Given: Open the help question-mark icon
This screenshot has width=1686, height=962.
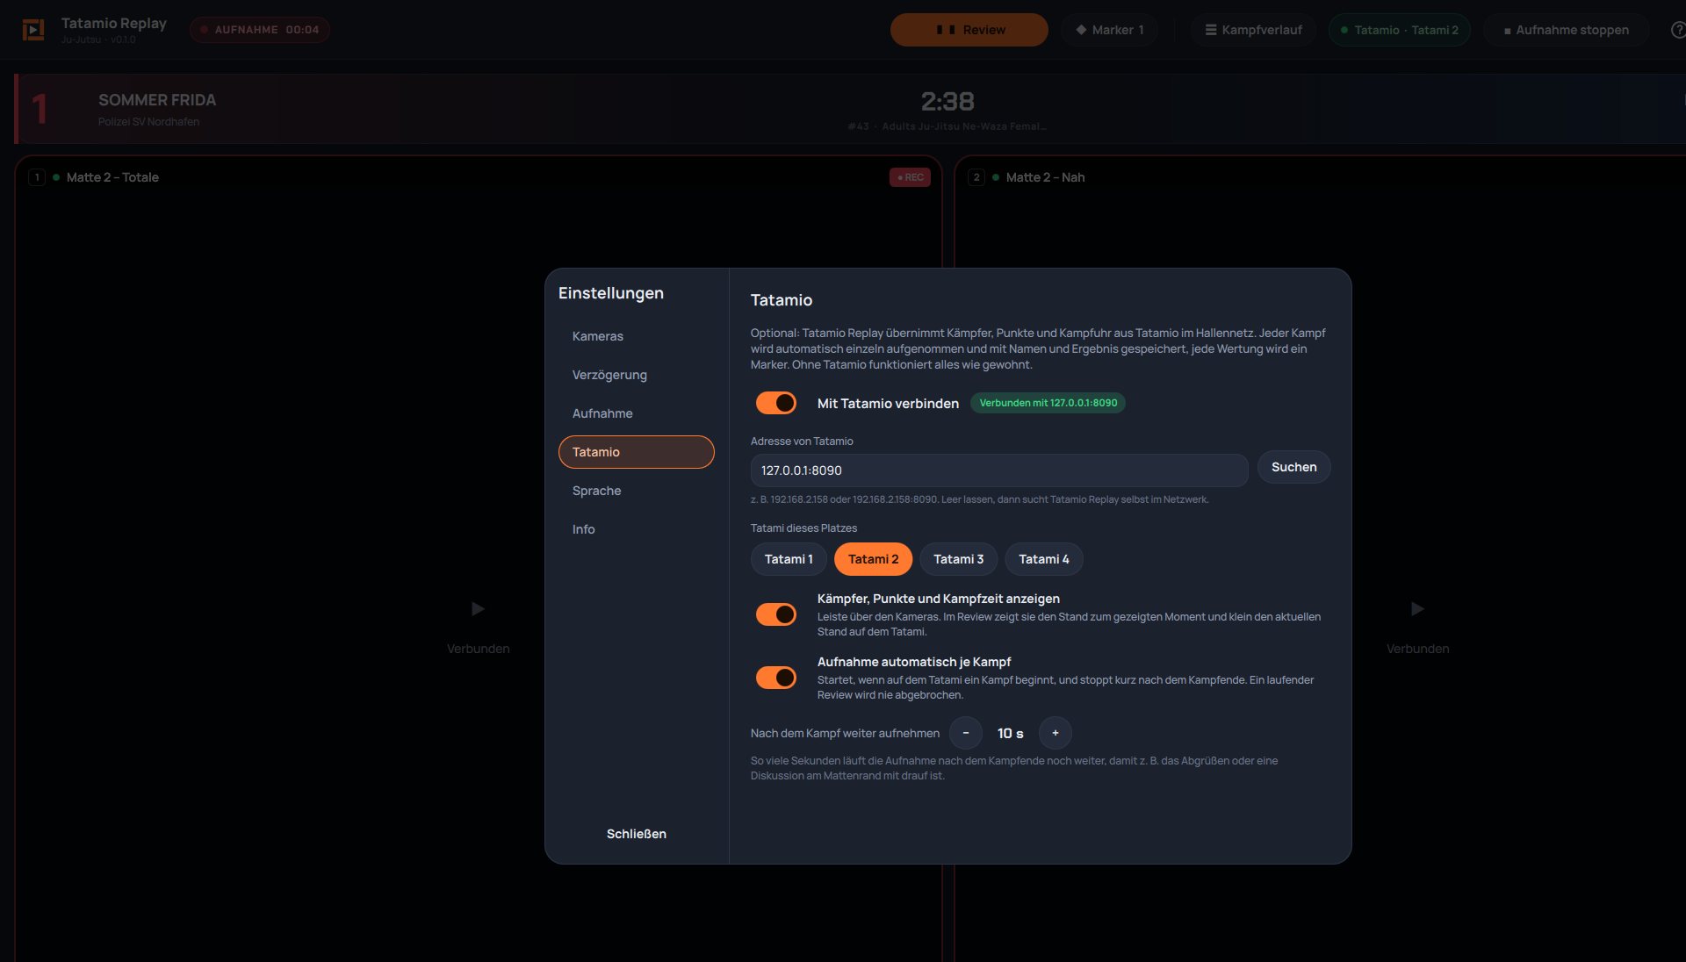Looking at the screenshot, I should (1677, 30).
